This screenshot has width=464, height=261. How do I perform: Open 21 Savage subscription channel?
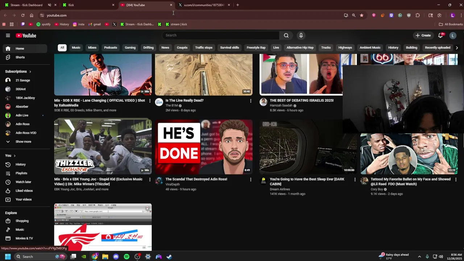[x=25, y=80]
